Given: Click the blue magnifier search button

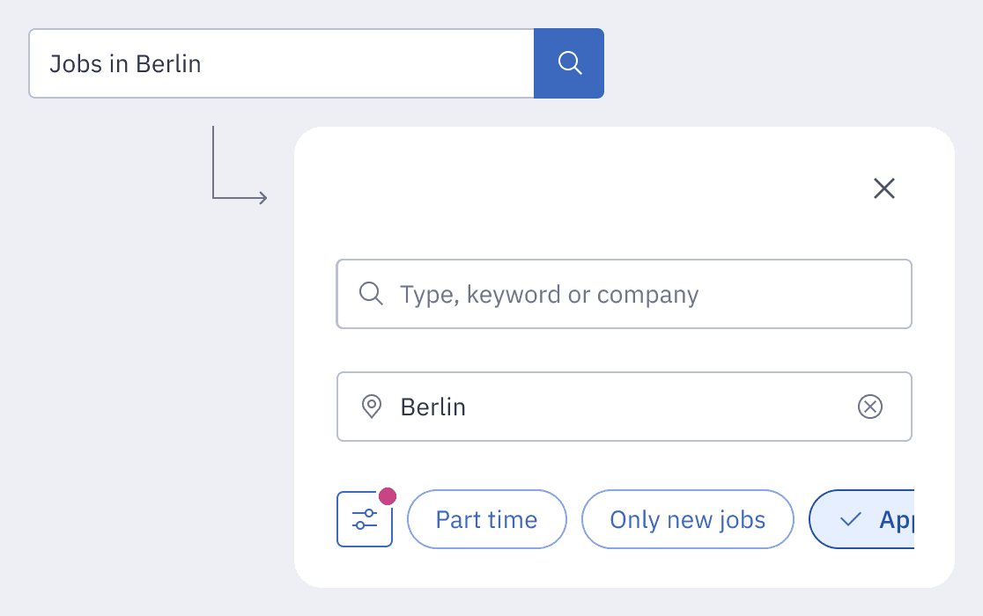Looking at the screenshot, I should tap(569, 63).
